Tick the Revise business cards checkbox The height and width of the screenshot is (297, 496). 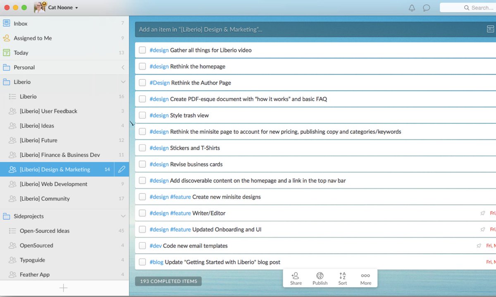click(142, 164)
